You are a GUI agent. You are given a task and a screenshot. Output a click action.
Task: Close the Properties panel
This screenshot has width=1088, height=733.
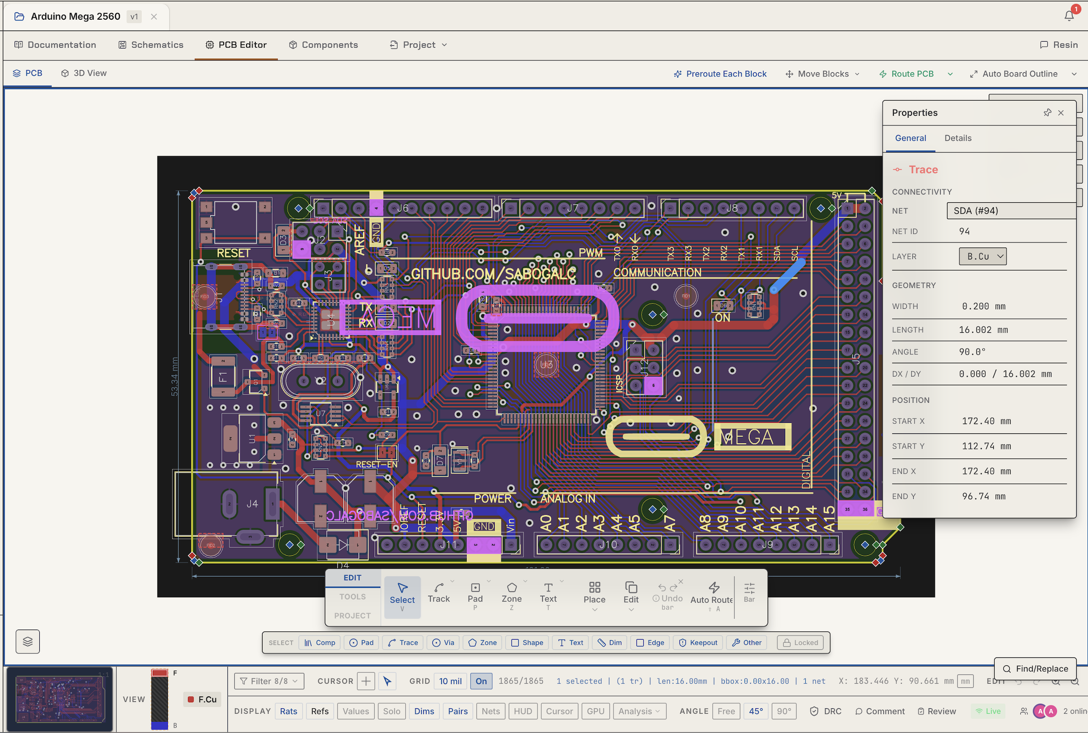pyautogui.click(x=1061, y=113)
